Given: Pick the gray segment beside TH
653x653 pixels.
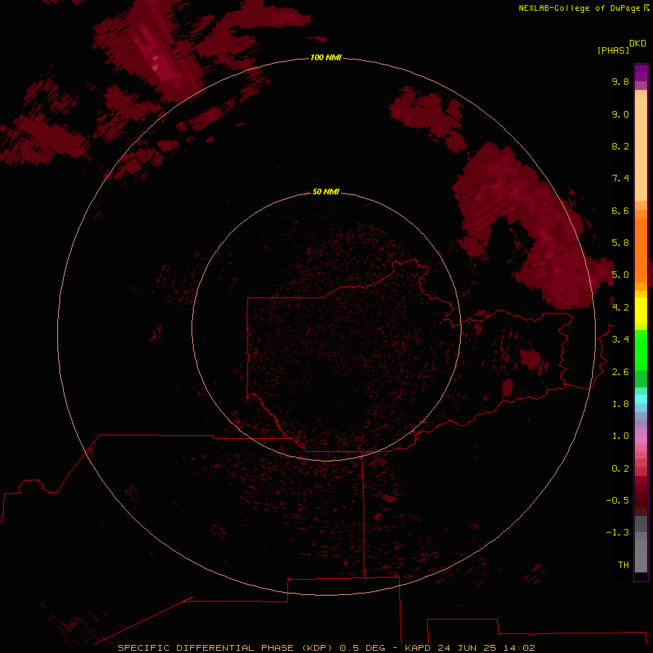Looking at the screenshot, I should [x=641, y=558].
